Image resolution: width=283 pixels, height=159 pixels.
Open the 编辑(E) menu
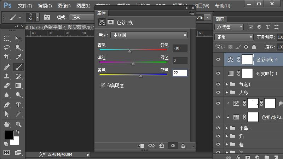click(45, 6)
